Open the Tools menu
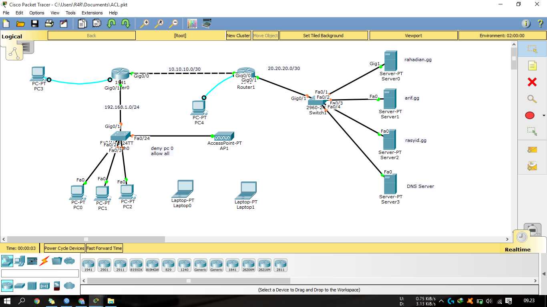 [70, 13]
